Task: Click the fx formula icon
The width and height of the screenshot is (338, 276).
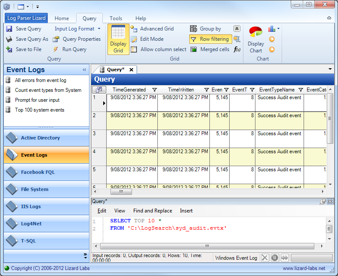Action: pos(237,49)
